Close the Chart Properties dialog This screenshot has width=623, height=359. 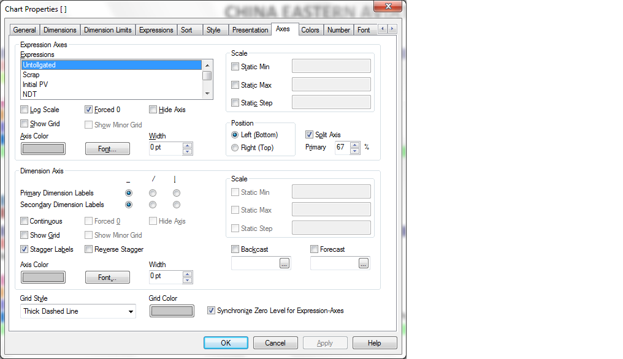coord(388,6)
